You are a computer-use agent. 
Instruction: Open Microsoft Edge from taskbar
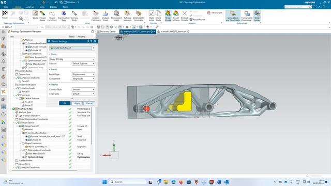173,182
